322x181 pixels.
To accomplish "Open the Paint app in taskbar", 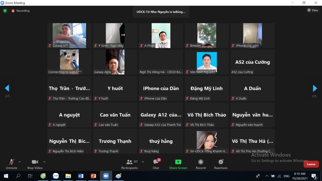I will (x=118, y=176).
